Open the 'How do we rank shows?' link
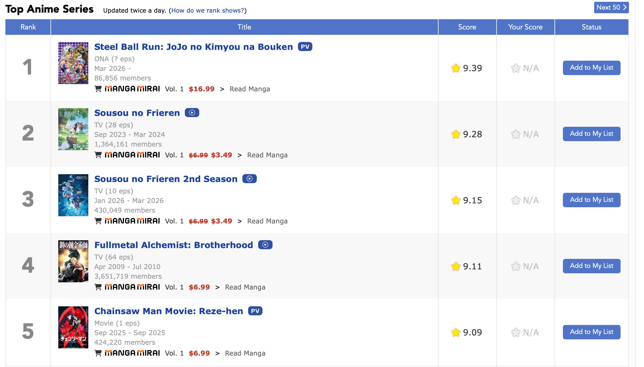Screen dimensions: 644x367 click(208, 11)
